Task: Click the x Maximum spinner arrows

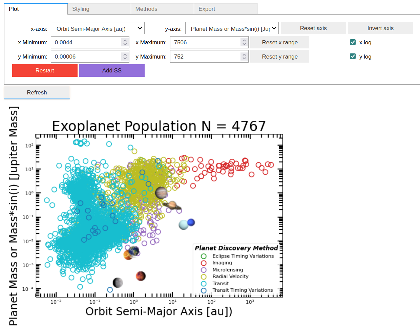Action: tap(244, 42)
